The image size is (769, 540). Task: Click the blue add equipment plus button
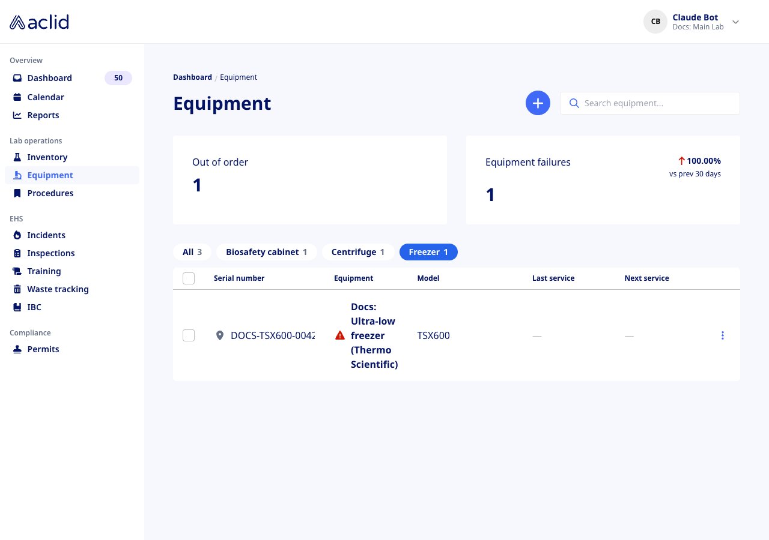coord(538,103)
